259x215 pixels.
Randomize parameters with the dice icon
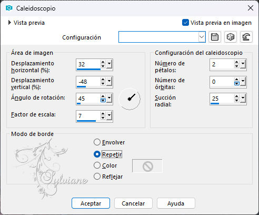tap(231, 37)
